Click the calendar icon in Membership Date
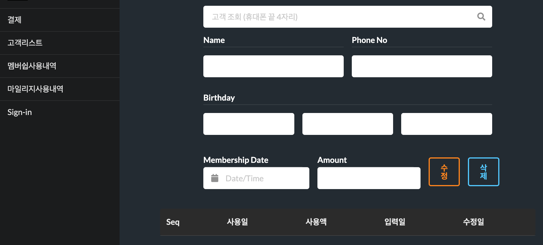The image size is (543, 245). [215, 178]
